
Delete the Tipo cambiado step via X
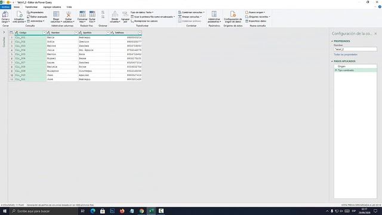click(336, 70)
